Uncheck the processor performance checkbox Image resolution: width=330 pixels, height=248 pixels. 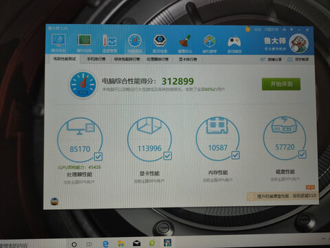point(98,156)
